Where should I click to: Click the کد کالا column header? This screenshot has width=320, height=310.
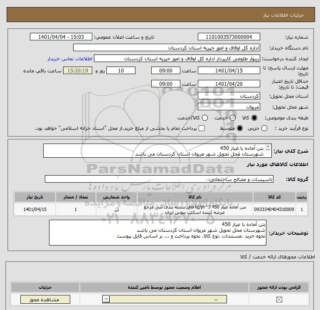point(274,197)
